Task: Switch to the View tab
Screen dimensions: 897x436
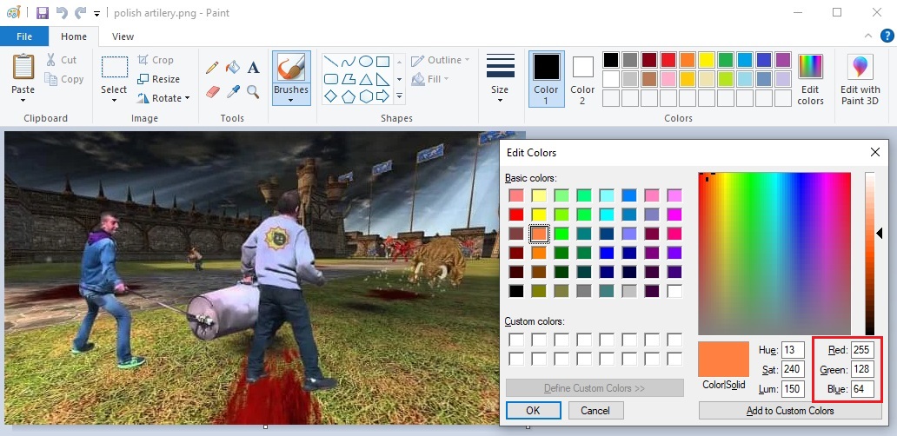Action: [123, 36]
